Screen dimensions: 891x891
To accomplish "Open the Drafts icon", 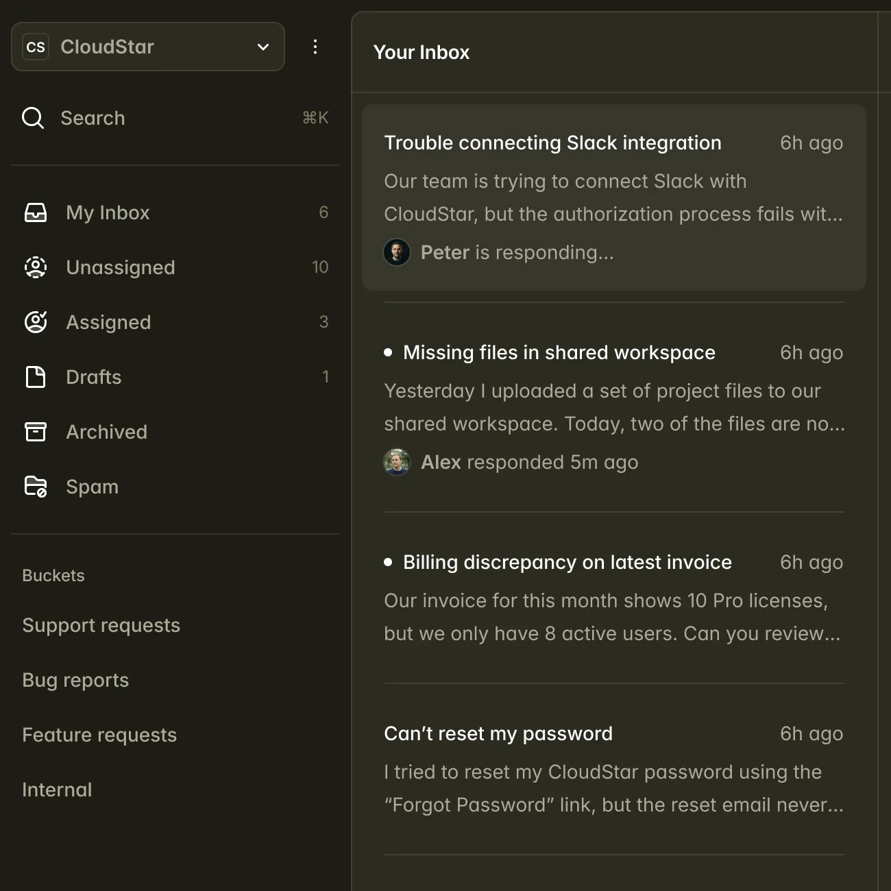I will pos(35,377).
